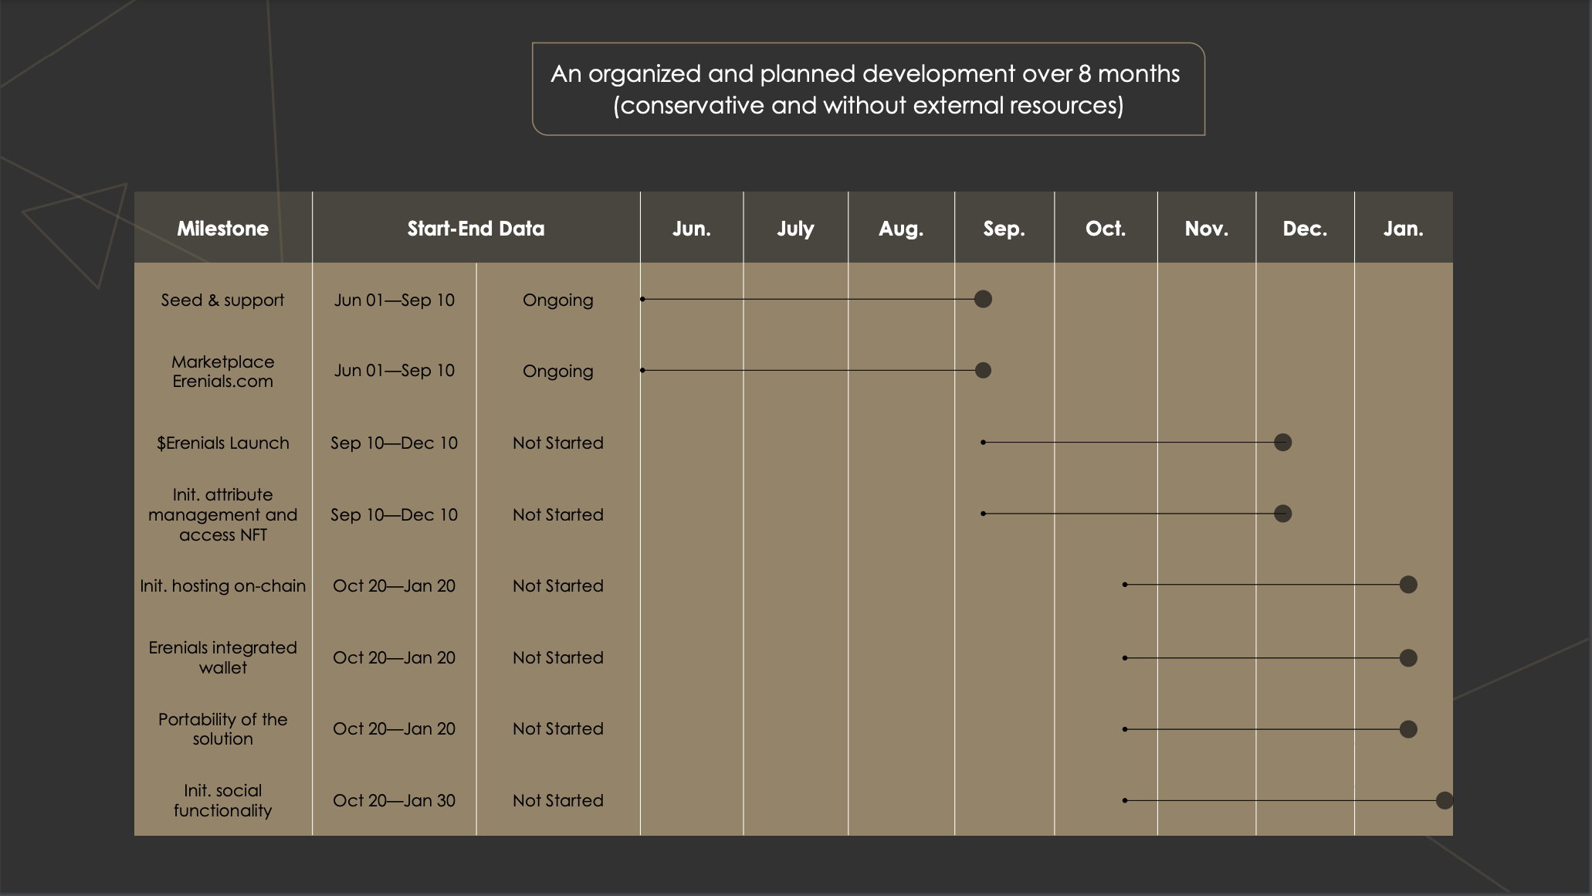Select Jun 01—Sep 10 date for Marketplace row
Viewport: 1592px width, 896px height.
(394, 371)
